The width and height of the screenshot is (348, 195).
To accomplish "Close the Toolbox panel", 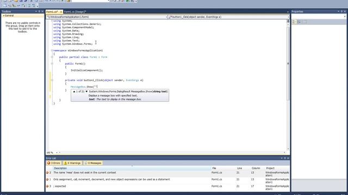I will click(x=42, y=11).
